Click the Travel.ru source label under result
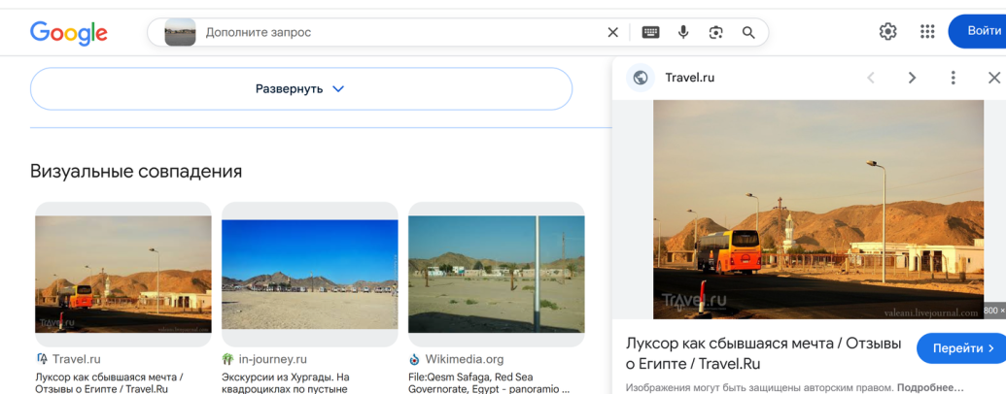The image size is (1006, 394). pyautogui.click(x=77, y=359)
